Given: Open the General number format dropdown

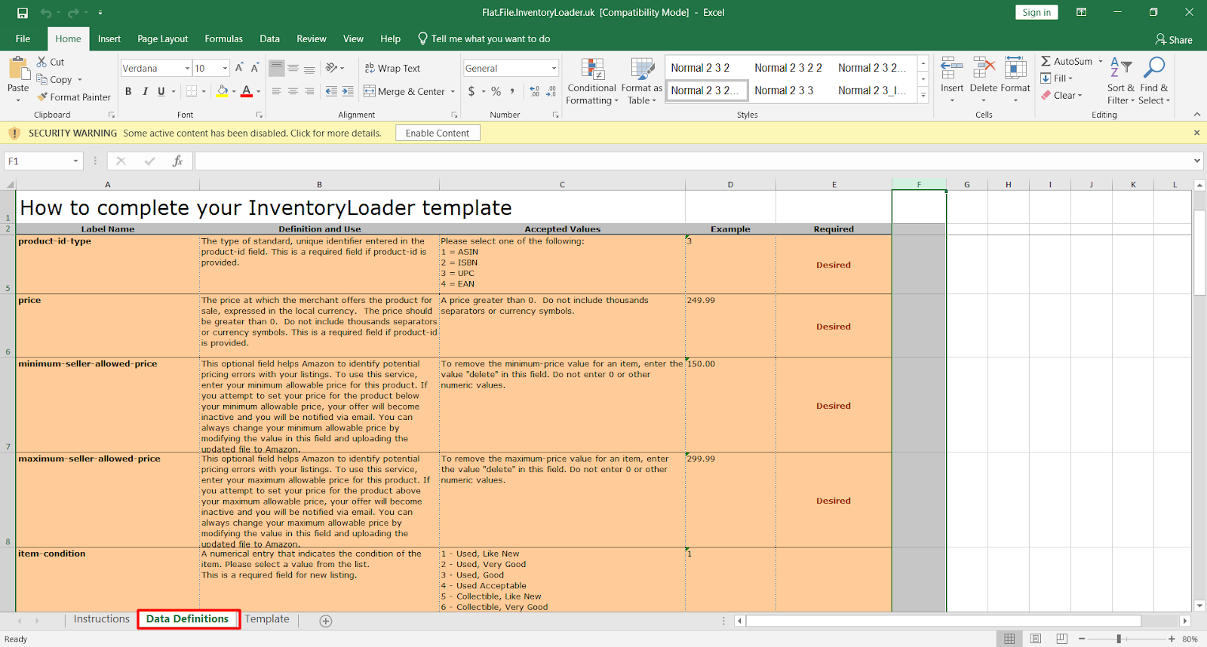Looking at the screenshot, I should [x=554, y=69].
